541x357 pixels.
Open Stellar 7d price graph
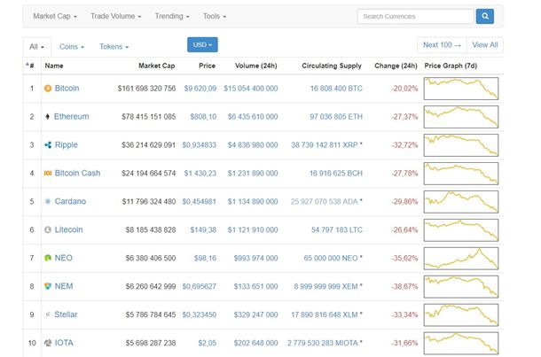point(461,314)
